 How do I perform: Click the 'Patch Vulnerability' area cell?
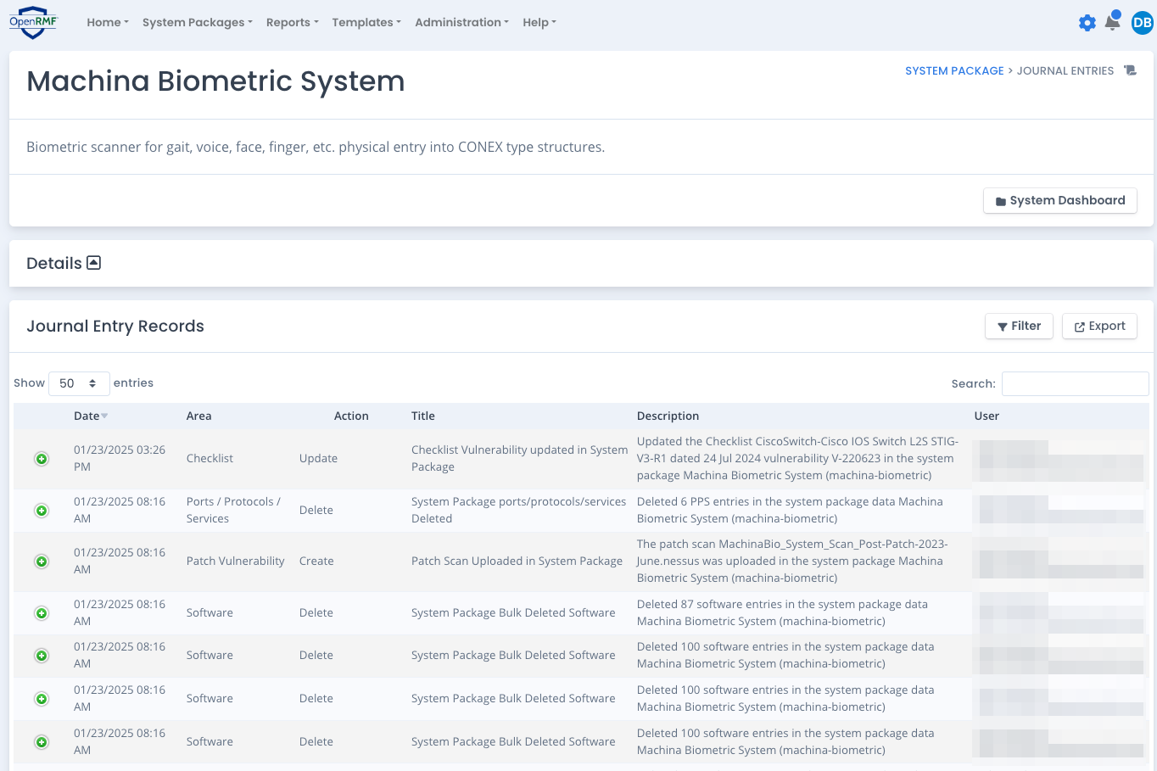[236, 561]
